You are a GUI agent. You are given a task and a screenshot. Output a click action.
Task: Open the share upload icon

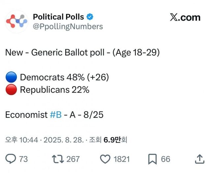tap(199, 159)
